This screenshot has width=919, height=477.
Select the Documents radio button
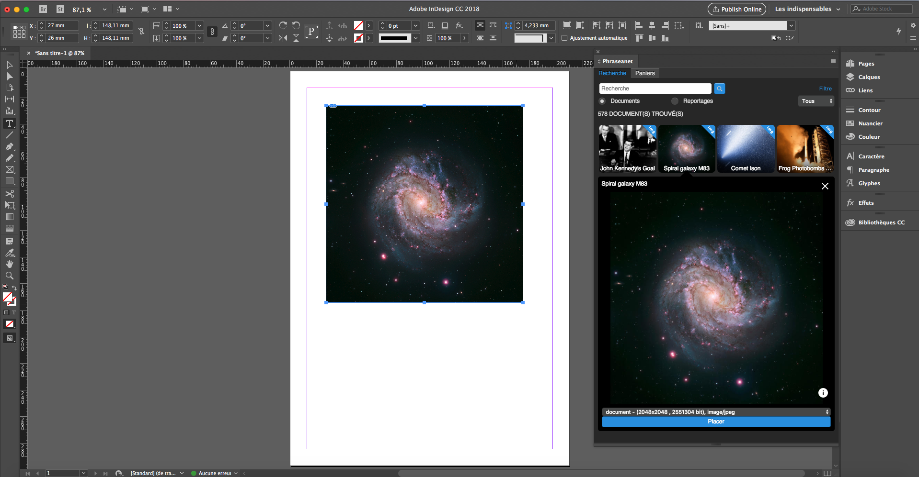602,101
